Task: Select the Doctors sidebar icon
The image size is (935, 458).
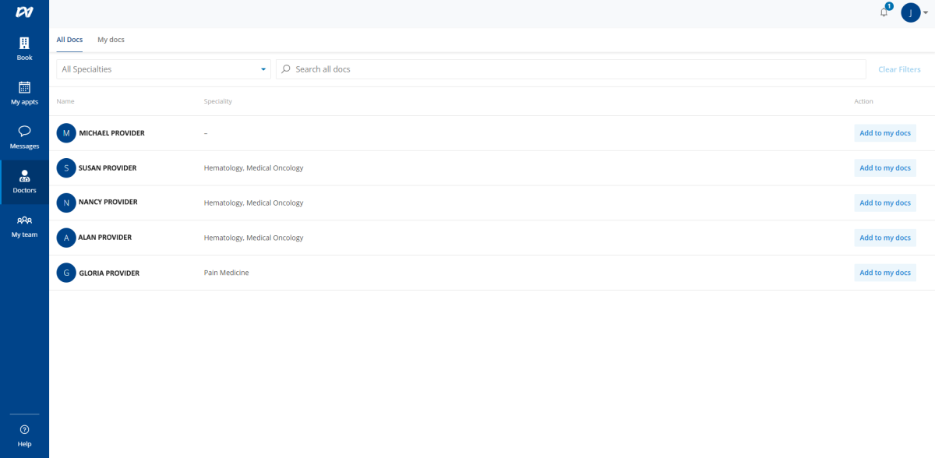Action: click(x=23, y=181)
